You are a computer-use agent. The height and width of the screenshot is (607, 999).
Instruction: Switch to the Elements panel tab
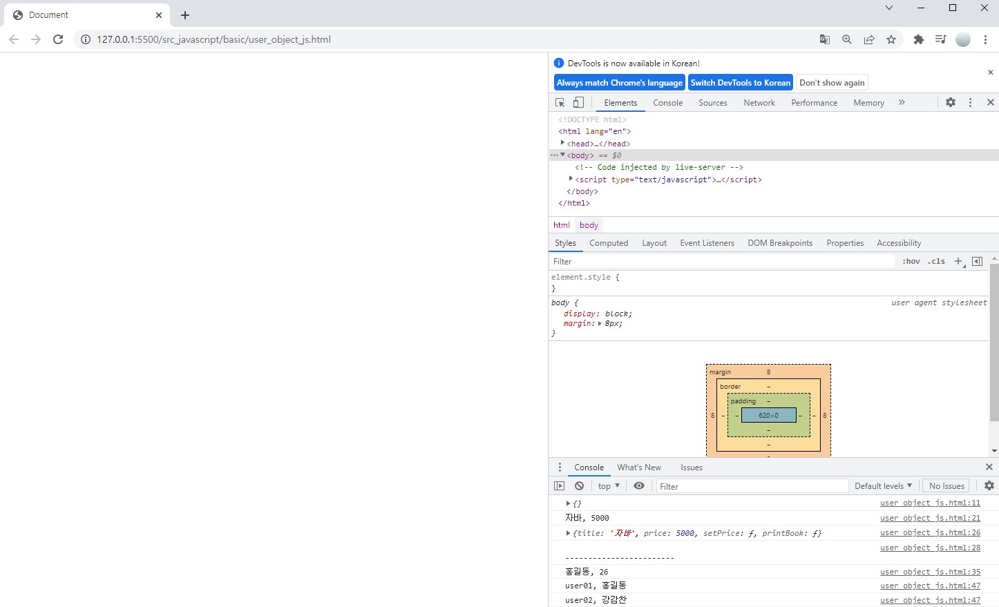pos(620,103)
